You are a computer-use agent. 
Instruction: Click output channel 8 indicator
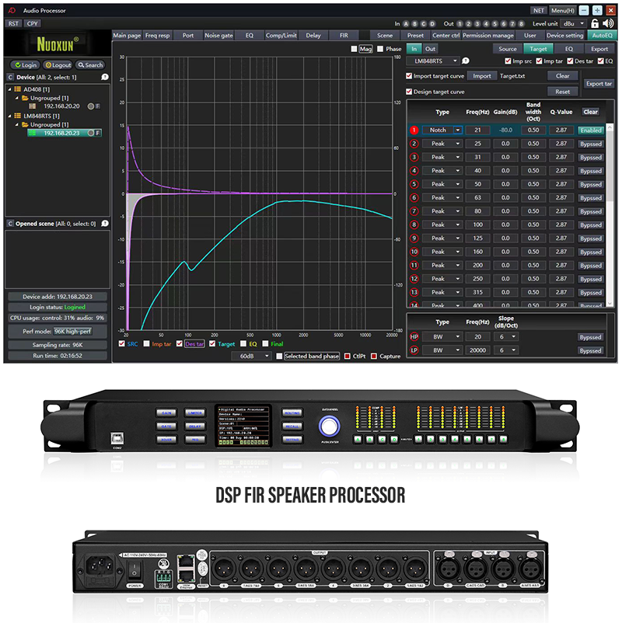[521, 24]
